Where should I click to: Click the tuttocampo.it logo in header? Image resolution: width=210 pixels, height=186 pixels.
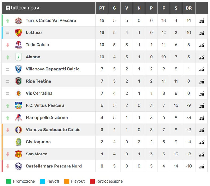point(22,8)
